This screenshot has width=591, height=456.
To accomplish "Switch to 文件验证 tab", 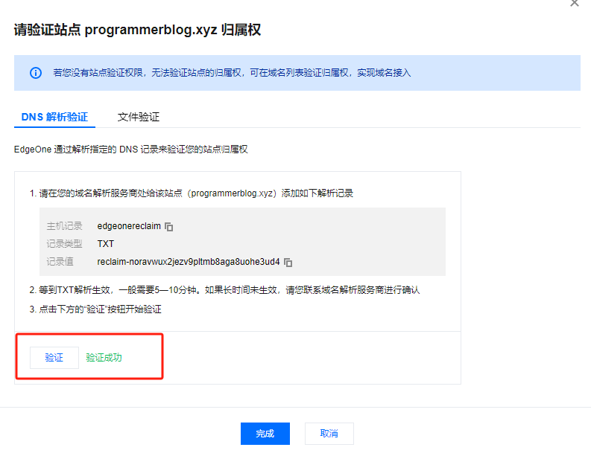I will (139, 117).
